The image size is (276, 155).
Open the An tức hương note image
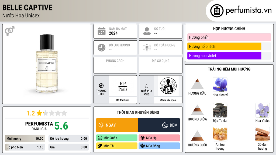(220, 134)
